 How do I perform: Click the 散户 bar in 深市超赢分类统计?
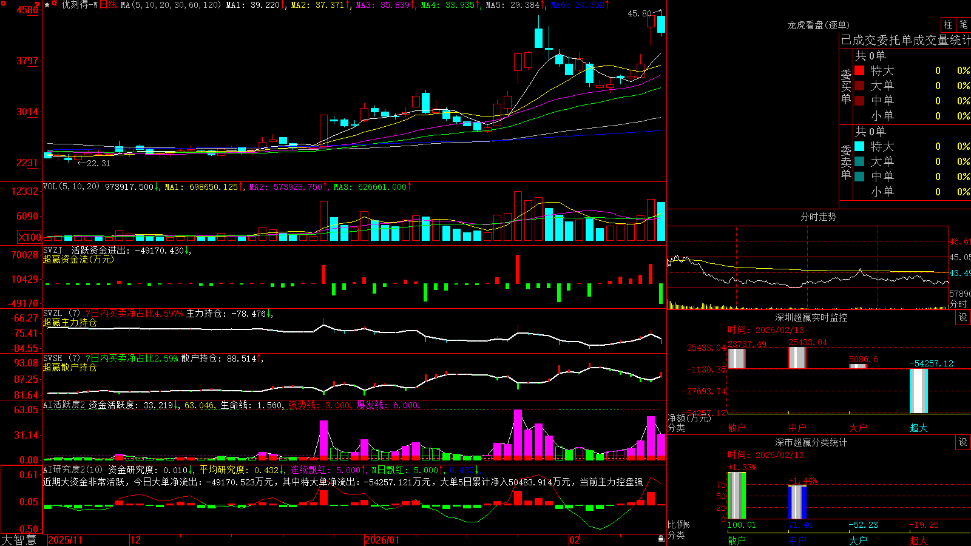click(737, 496)
